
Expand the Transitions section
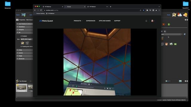tap(25, 27)
